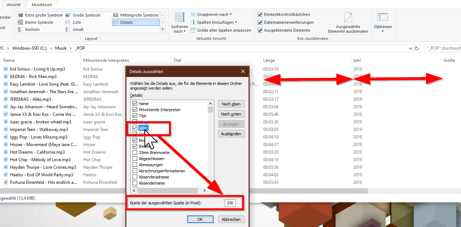Choose Kleine Symbole layout
The width and height of the screenshot is (461, 227).
pyautogui.click(x=35, y=22)
